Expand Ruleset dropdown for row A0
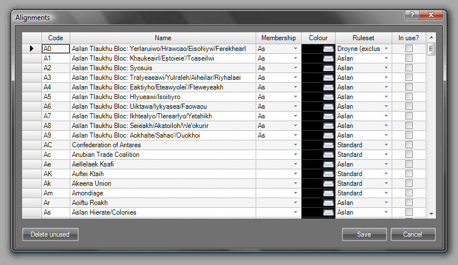The image size is (458, 265). pyautogui.click(x=387, y=49)
